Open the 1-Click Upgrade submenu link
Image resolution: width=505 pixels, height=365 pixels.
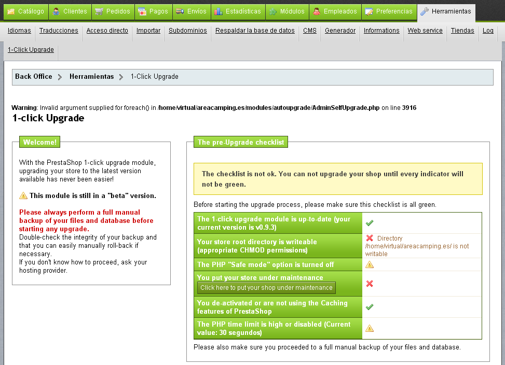[31, 50]
